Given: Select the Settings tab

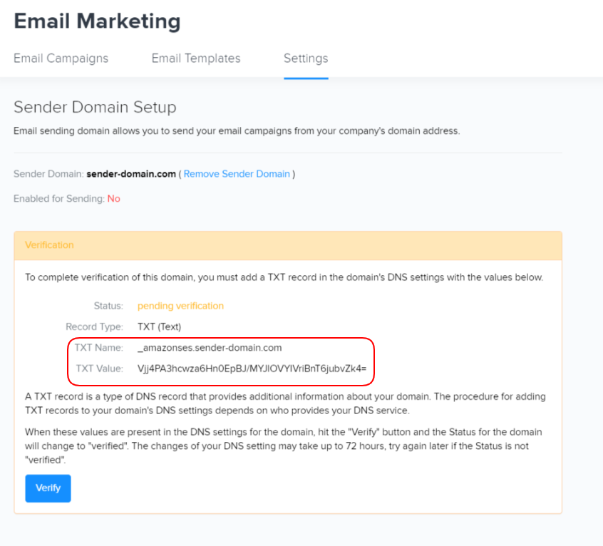Looking at the screenshot, I should (306, 58).
